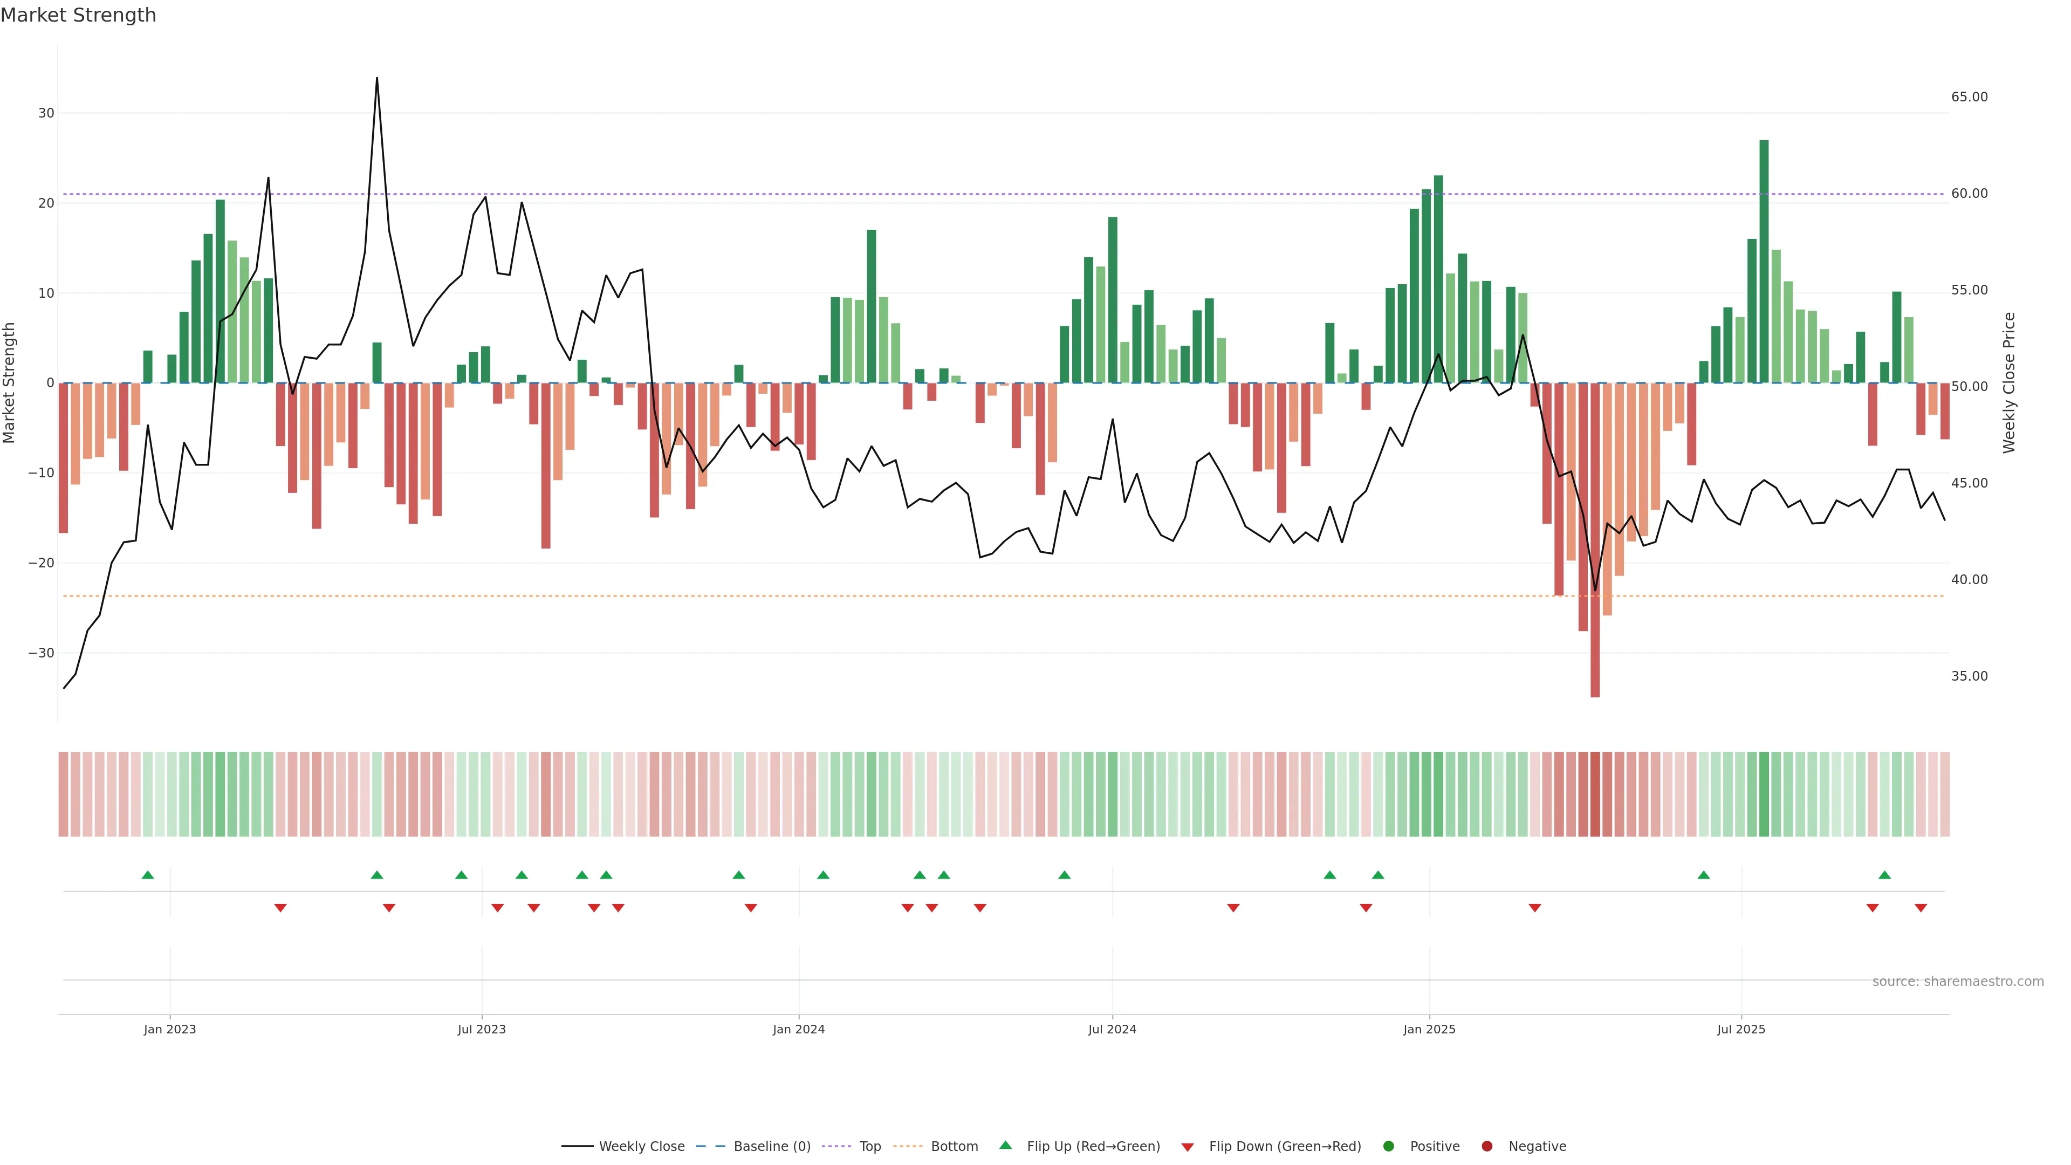Click Flip Down red triangle legend icon

point(1188,1147)
